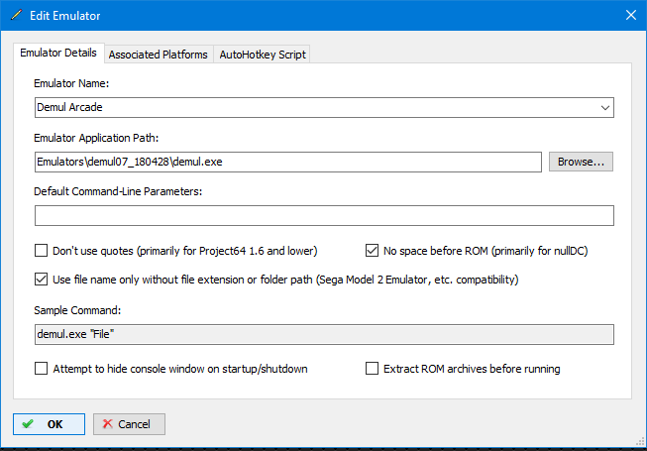647x451 pixels.
Task: Confirm changes with the OK button
Action: click(x=49, y=424)
